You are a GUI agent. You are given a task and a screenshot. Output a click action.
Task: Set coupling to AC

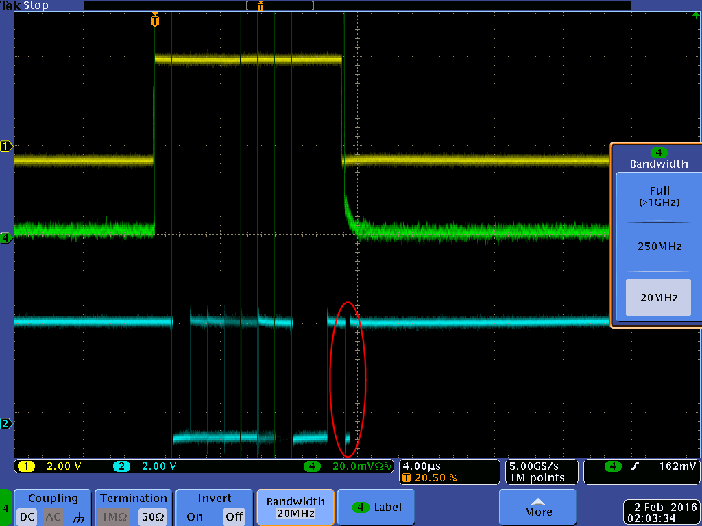point(53,516)
